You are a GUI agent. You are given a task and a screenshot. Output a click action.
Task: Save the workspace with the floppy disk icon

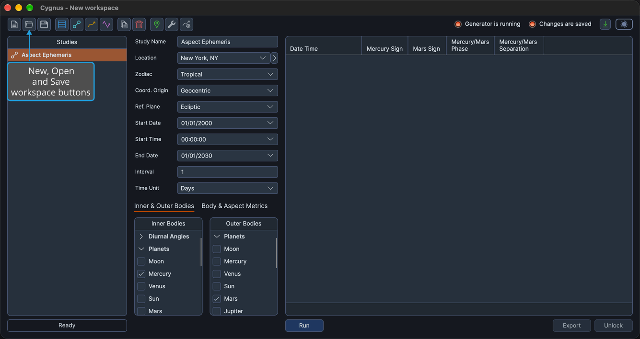click(x=44, y=24)
